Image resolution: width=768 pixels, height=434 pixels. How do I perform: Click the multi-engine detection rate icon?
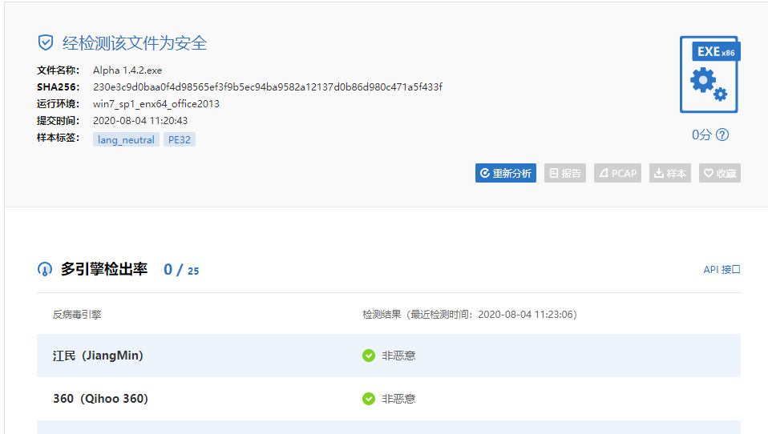tap(45, 270)
